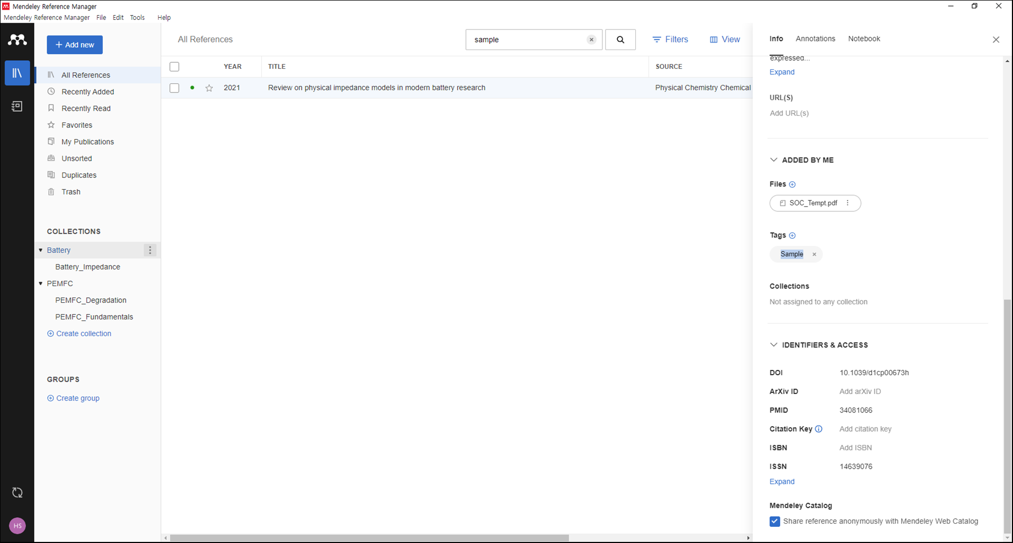Open Battery collection three-dot menu

point(150,250)
